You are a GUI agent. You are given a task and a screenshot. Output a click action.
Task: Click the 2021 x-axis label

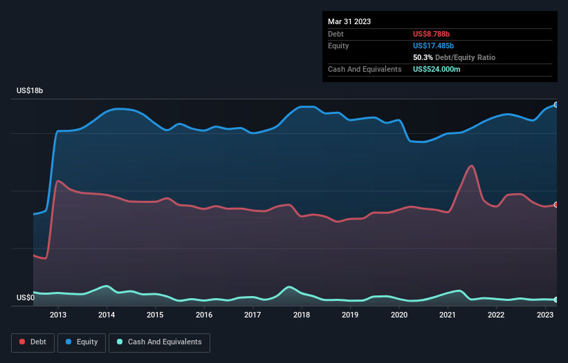[448, 315]
